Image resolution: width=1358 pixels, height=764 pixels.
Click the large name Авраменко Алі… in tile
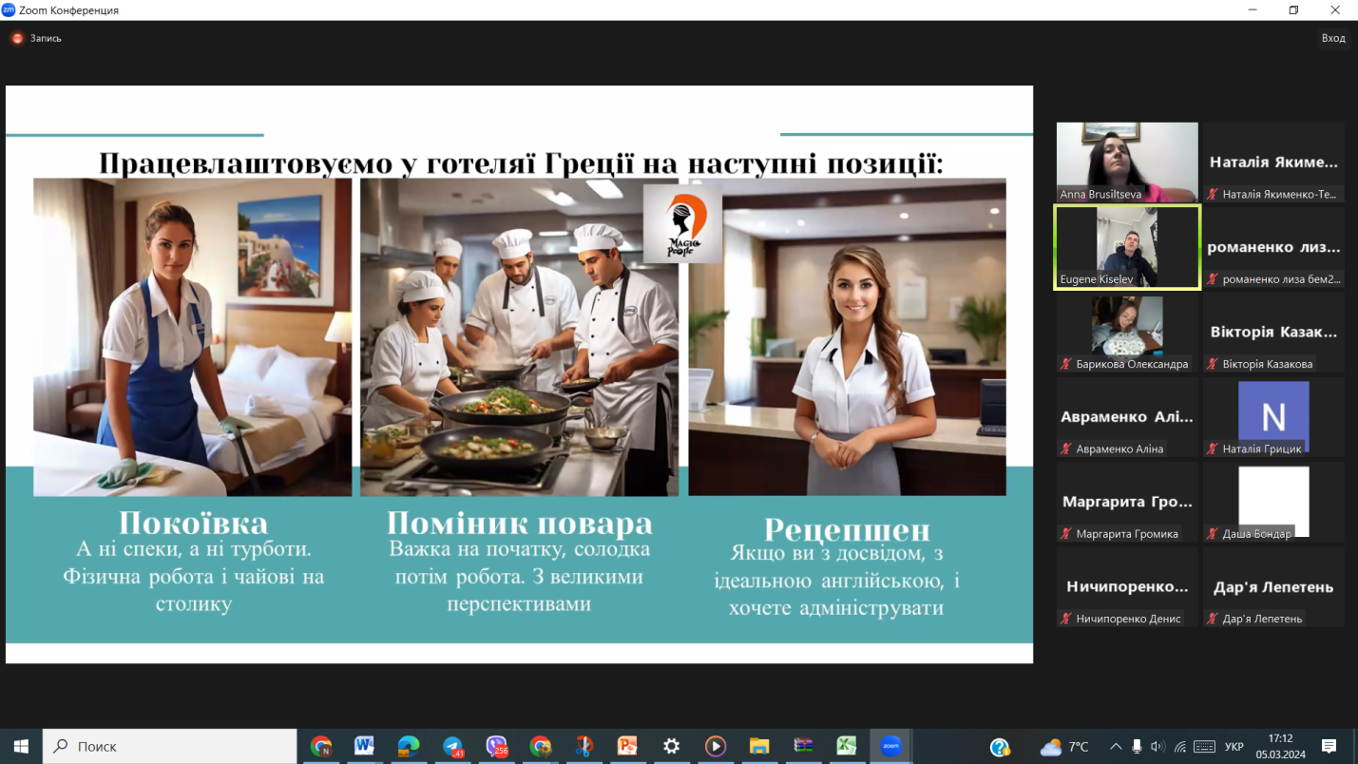click(x=1127, y=417)
